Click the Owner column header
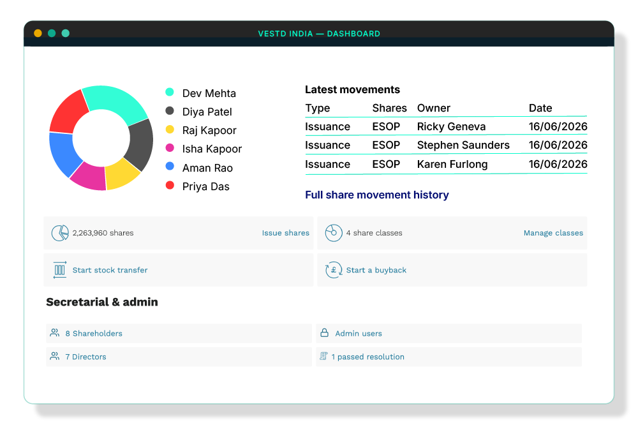Image resolution: width=638 pixels, height=425 pixels. (x=434, y=108)
